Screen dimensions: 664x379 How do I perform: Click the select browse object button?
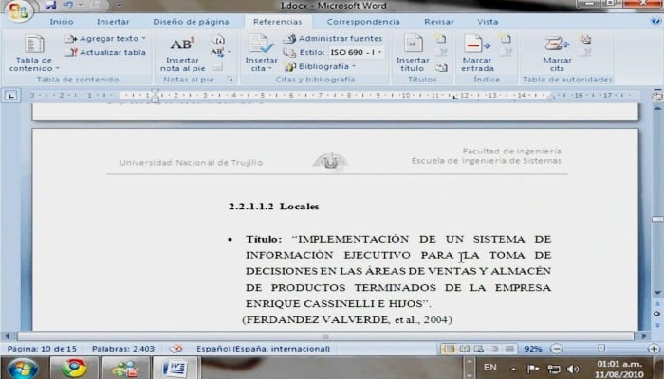[657, 314]
